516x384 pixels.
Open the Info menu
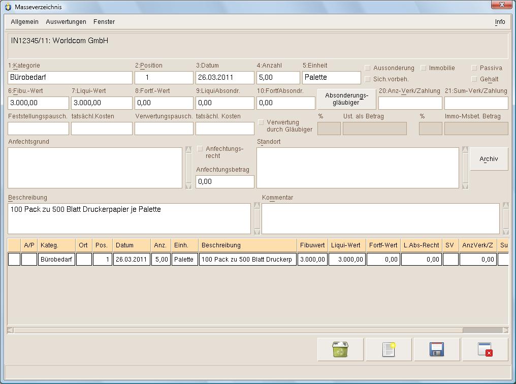point(500,22)
